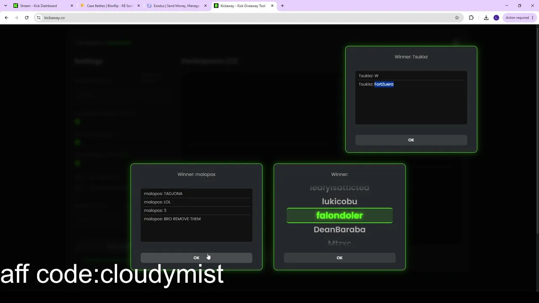Open a new browser tab
Screen dimensions: 539x303
pyautogui.click(x=282, y=6)
